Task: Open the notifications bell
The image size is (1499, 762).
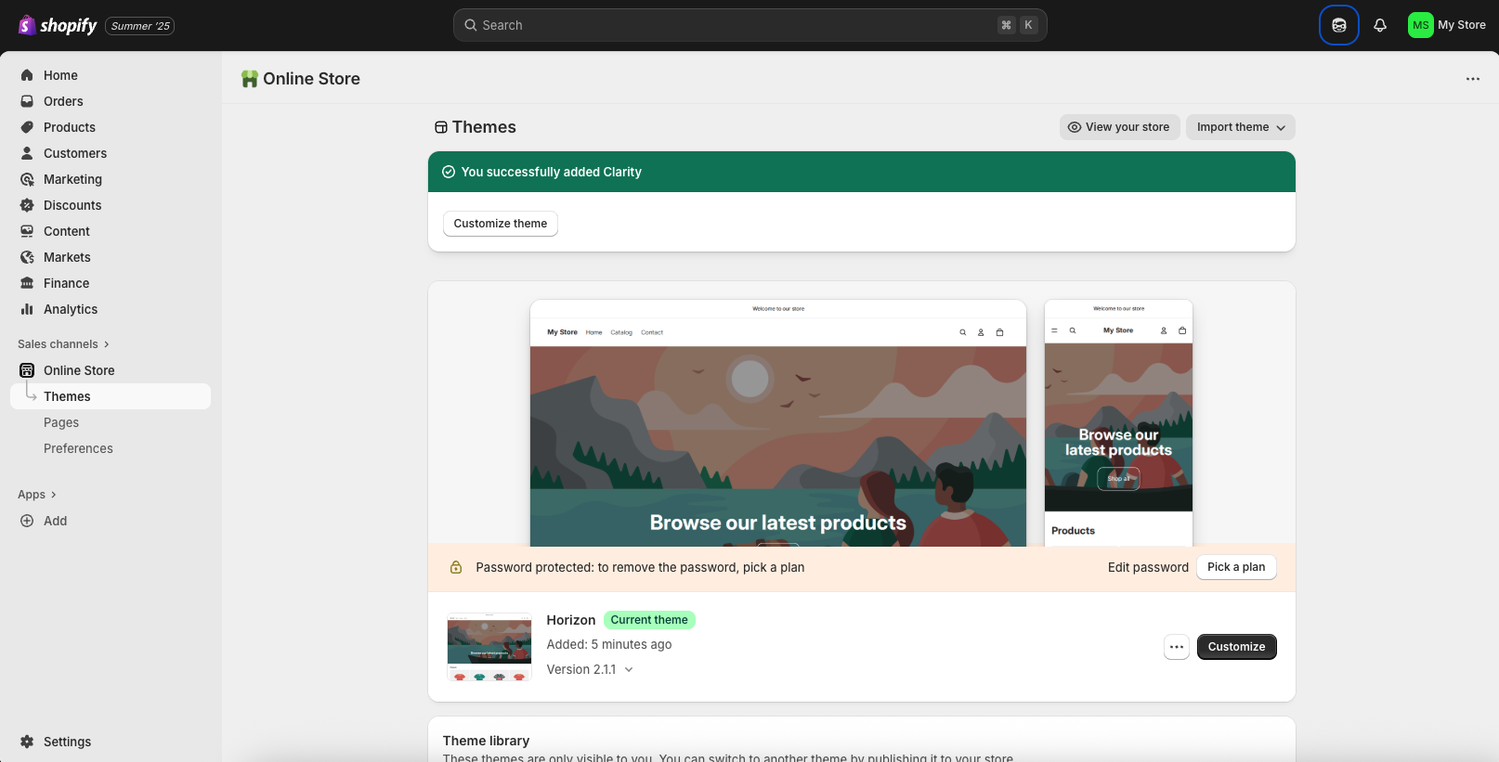Action: tap(1380, 25)
